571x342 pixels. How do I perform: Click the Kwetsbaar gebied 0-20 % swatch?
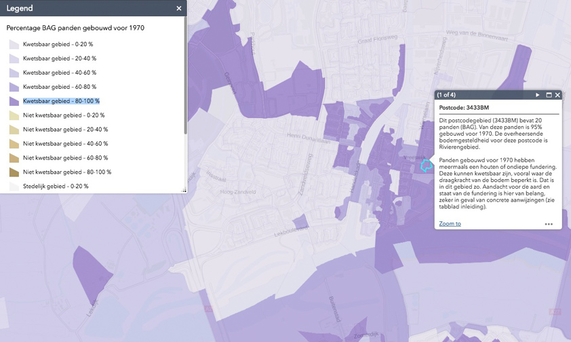tap(14, 44)
